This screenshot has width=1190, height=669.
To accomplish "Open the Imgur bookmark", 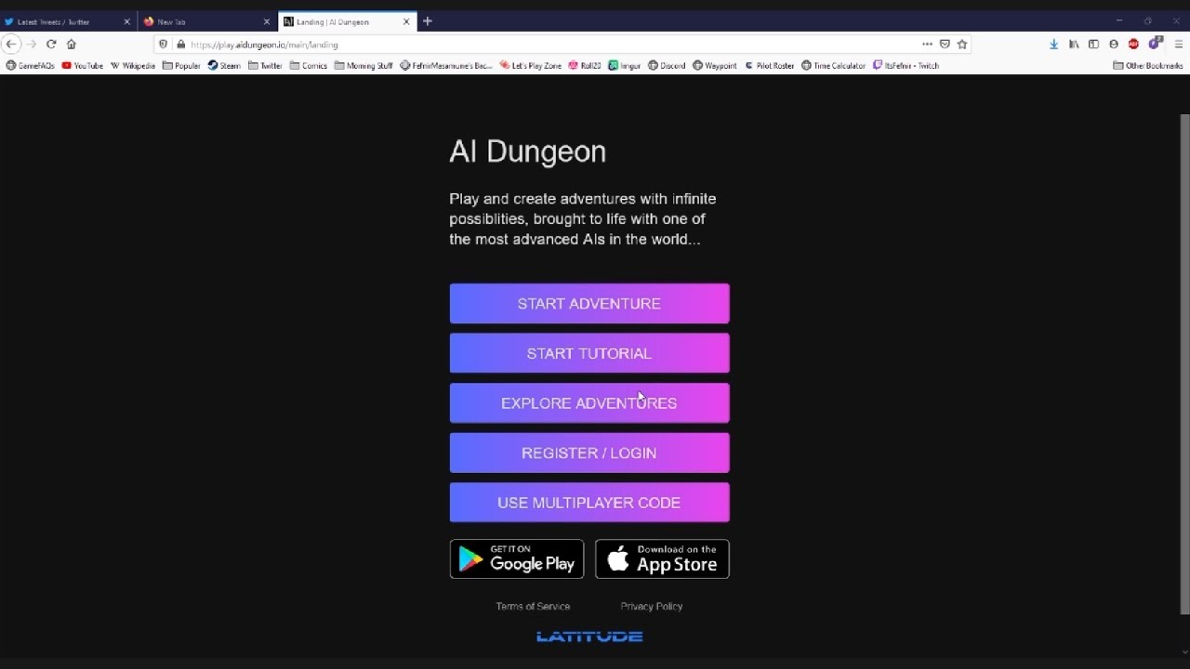I will [x=625, y=66].
